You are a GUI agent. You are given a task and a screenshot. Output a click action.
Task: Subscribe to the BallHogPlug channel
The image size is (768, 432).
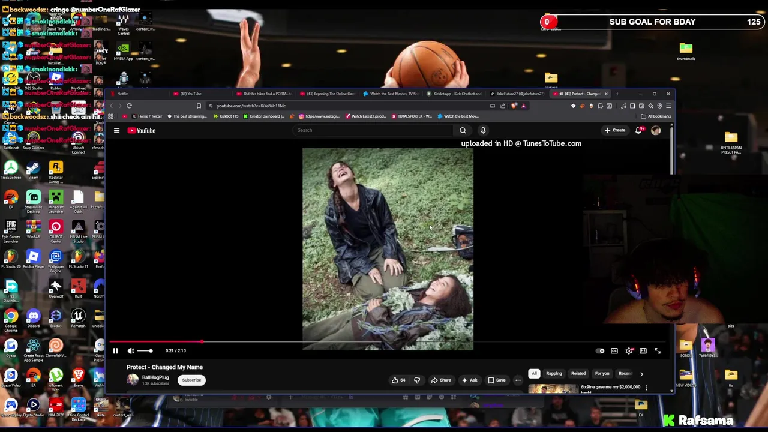click(191, 380)
